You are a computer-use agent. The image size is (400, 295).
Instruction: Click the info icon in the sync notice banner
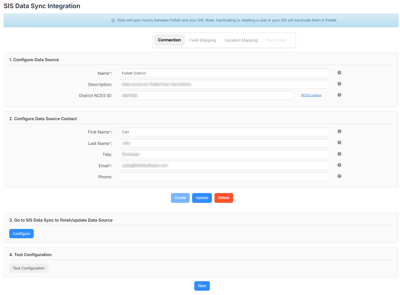[113, 20]
